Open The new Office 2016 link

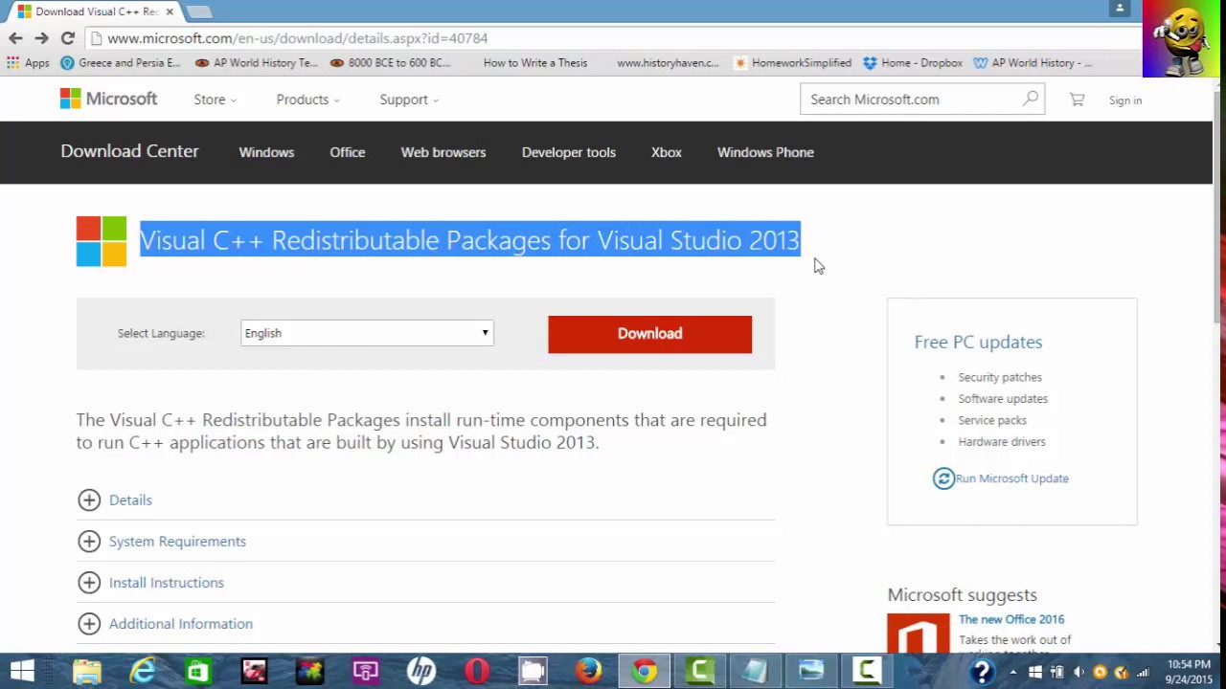(x=1011, y=619)
